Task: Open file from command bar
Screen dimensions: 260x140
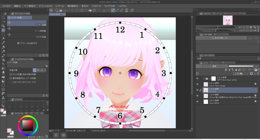Action: [61, 10]
